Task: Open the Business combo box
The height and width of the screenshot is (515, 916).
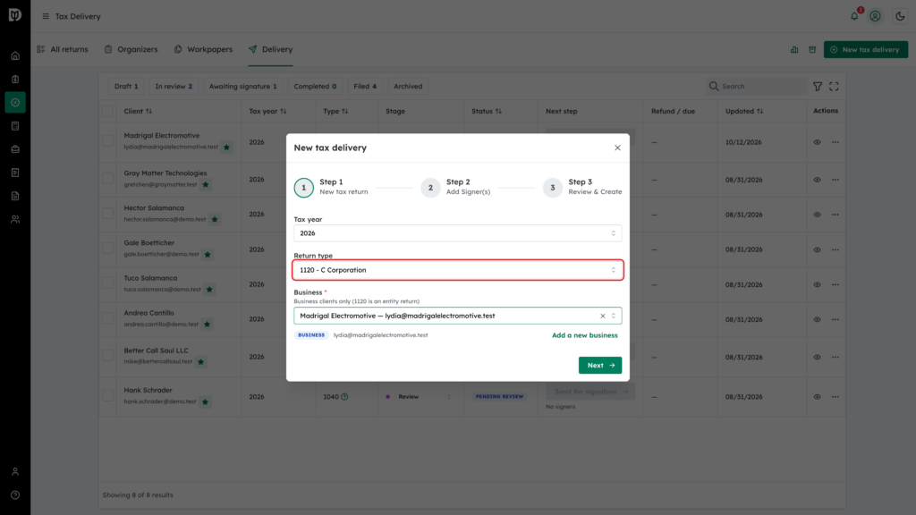Action: [x=457, y=316]
